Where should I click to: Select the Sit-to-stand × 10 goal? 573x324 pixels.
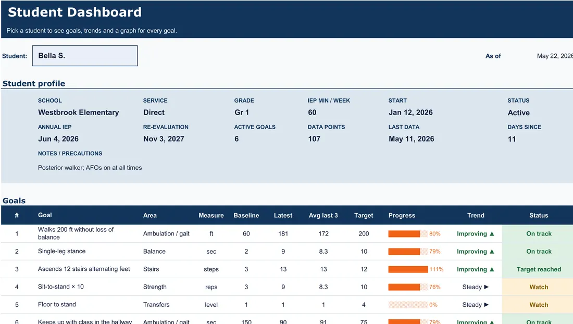pyautogui.click(x=60, y=286)
